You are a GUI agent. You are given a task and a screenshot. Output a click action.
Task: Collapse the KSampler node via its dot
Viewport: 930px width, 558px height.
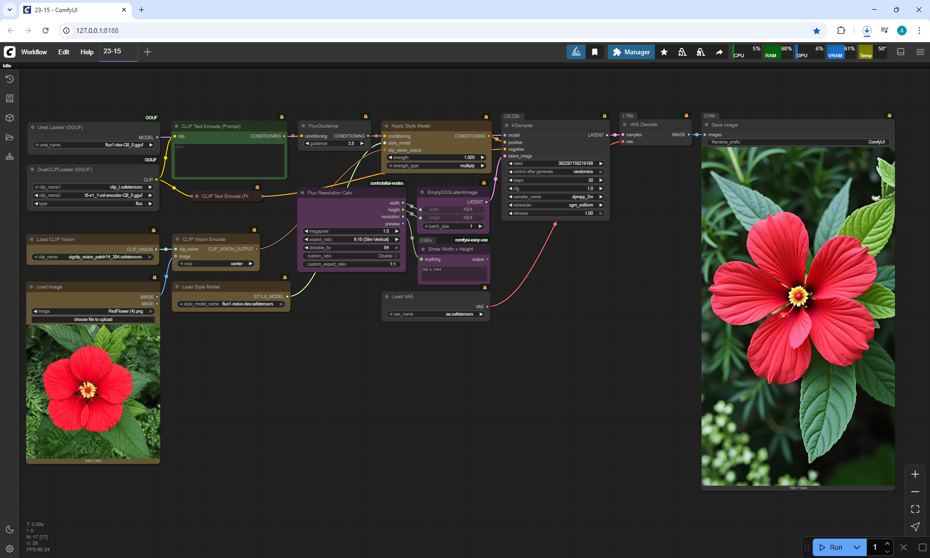[506, 125]
